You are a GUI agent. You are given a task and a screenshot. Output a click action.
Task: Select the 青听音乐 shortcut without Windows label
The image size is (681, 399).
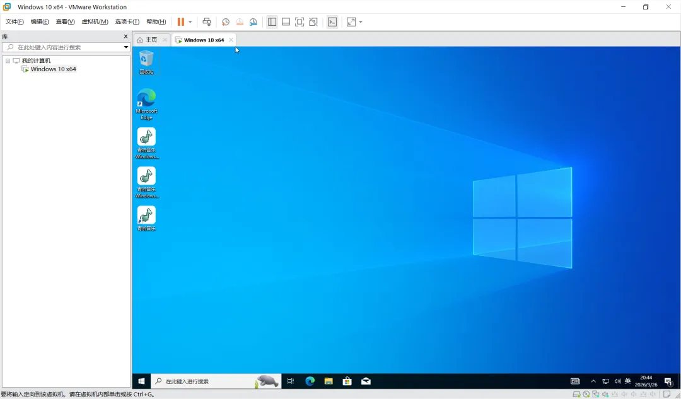coord(146,218)
